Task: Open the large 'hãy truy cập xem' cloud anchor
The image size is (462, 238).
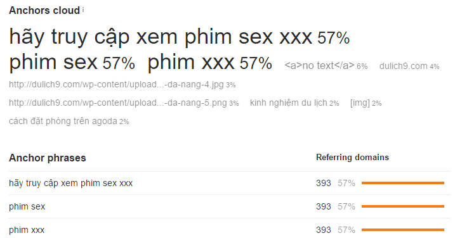Action: (x=161, y=37)
